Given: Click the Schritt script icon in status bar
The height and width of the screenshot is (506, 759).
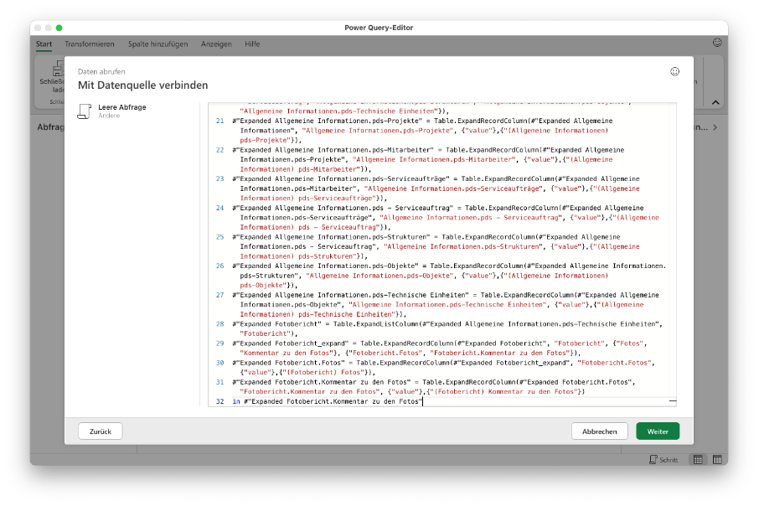Looking at the screenshot, I should 653,460.
